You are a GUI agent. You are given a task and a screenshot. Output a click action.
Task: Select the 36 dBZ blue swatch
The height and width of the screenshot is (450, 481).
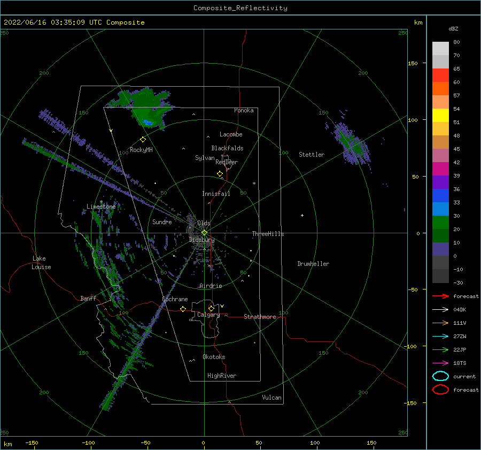pos(440,195)
